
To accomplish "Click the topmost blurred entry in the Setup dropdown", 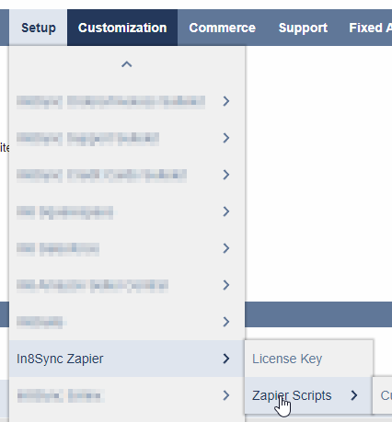I will point(127,101).
